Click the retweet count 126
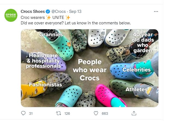 click(x=67, y=113)
